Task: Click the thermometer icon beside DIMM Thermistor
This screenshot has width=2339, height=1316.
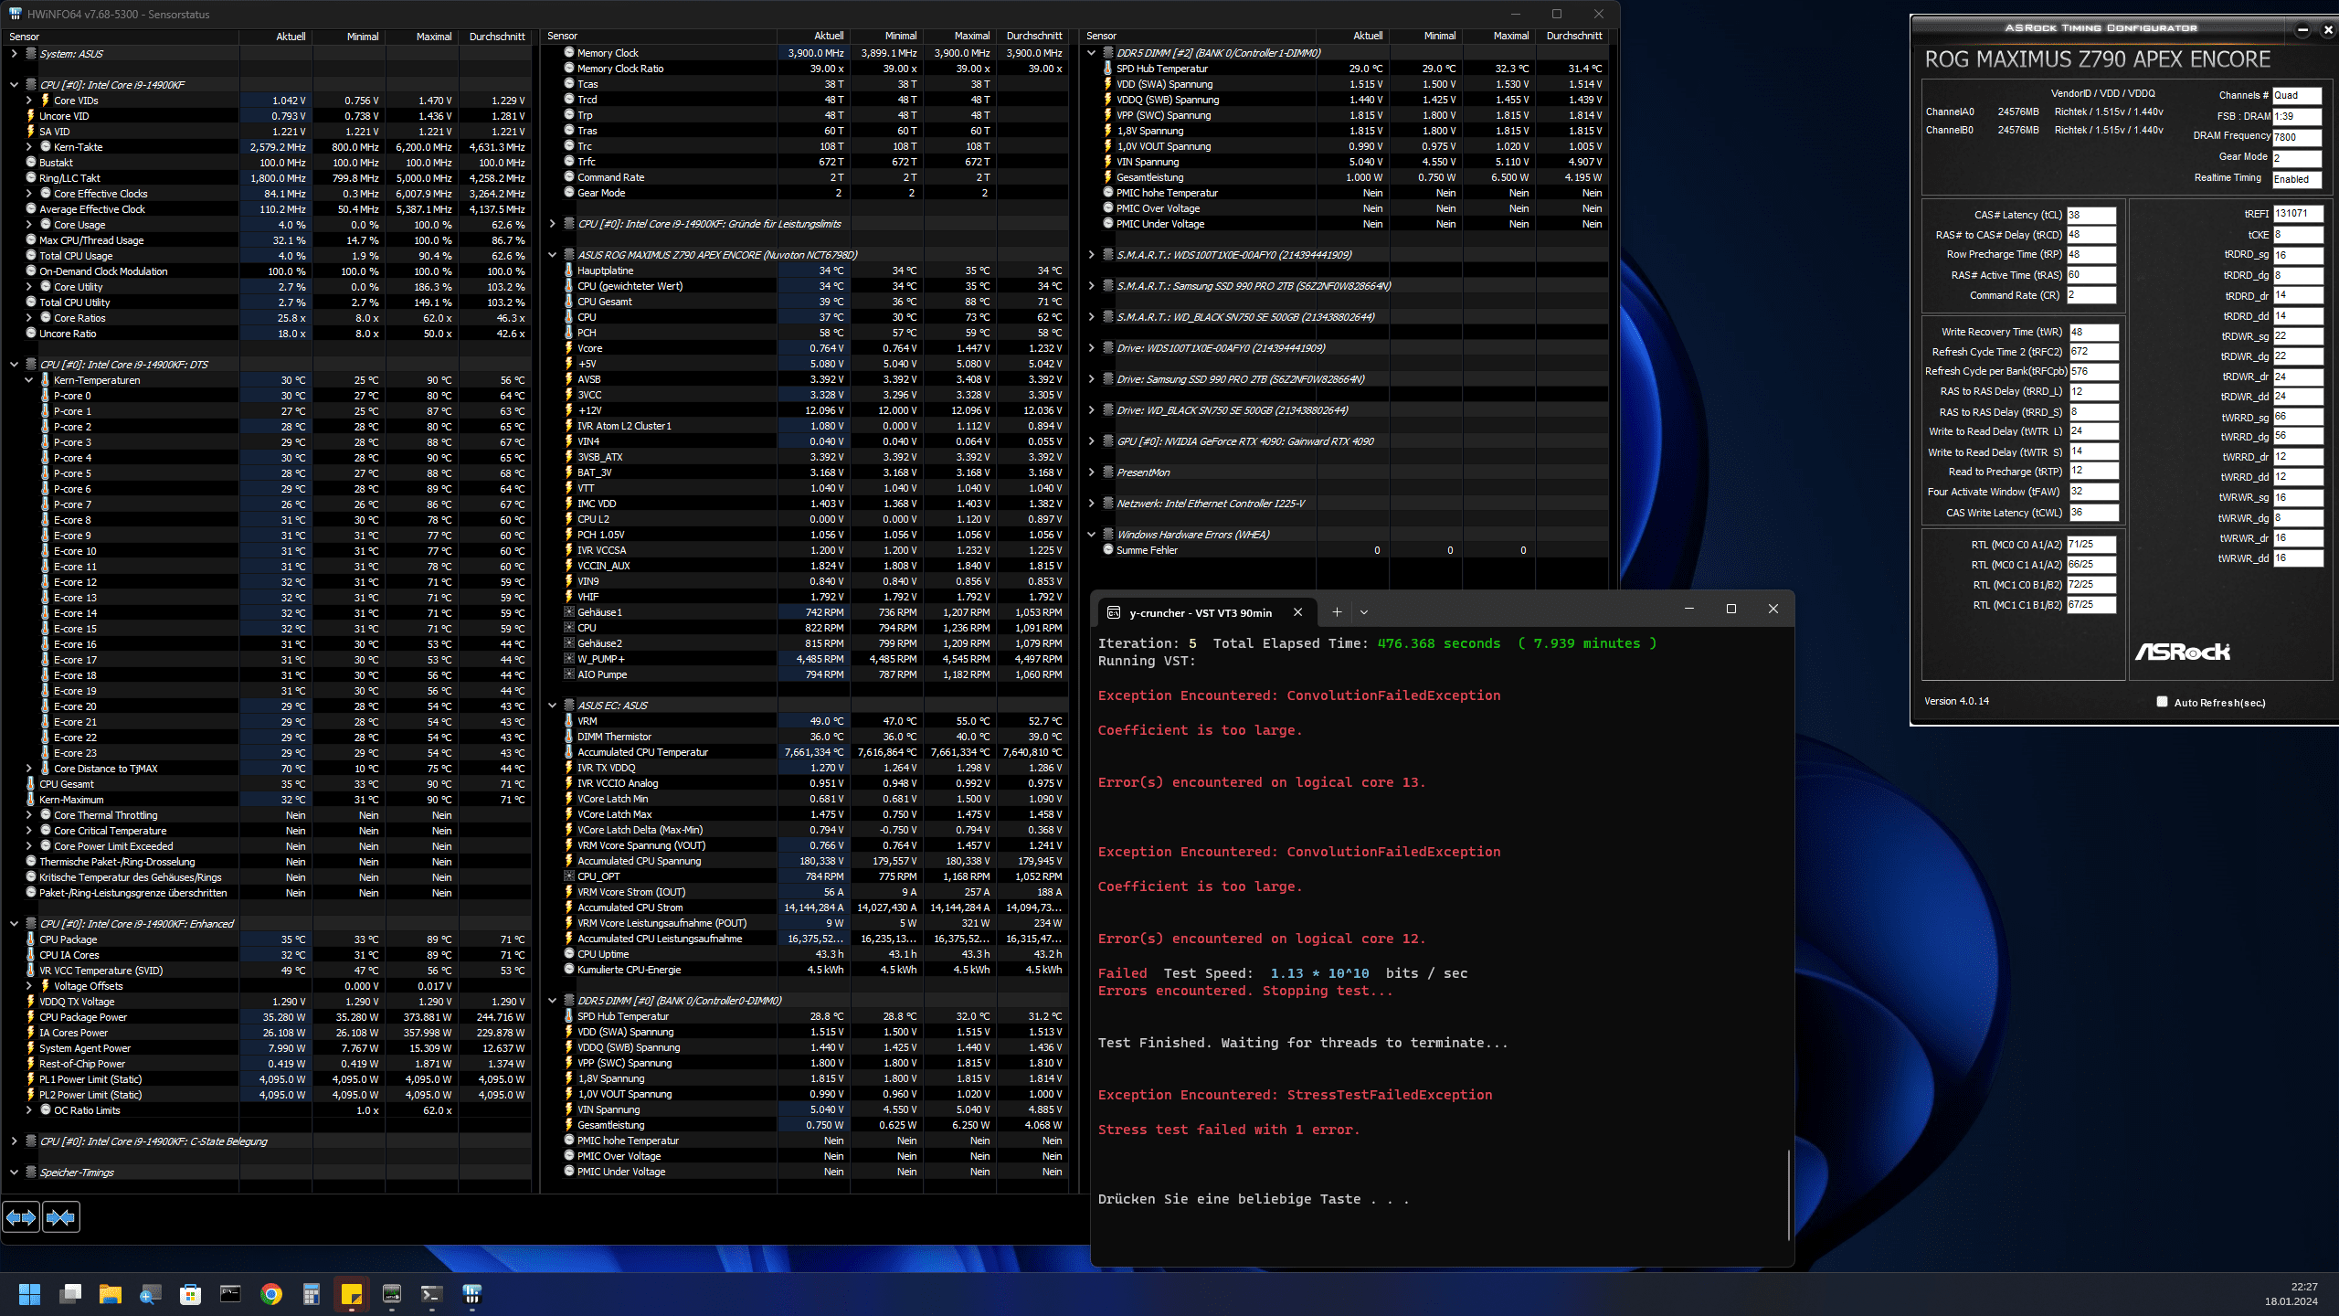Action: tap(569, 737)
